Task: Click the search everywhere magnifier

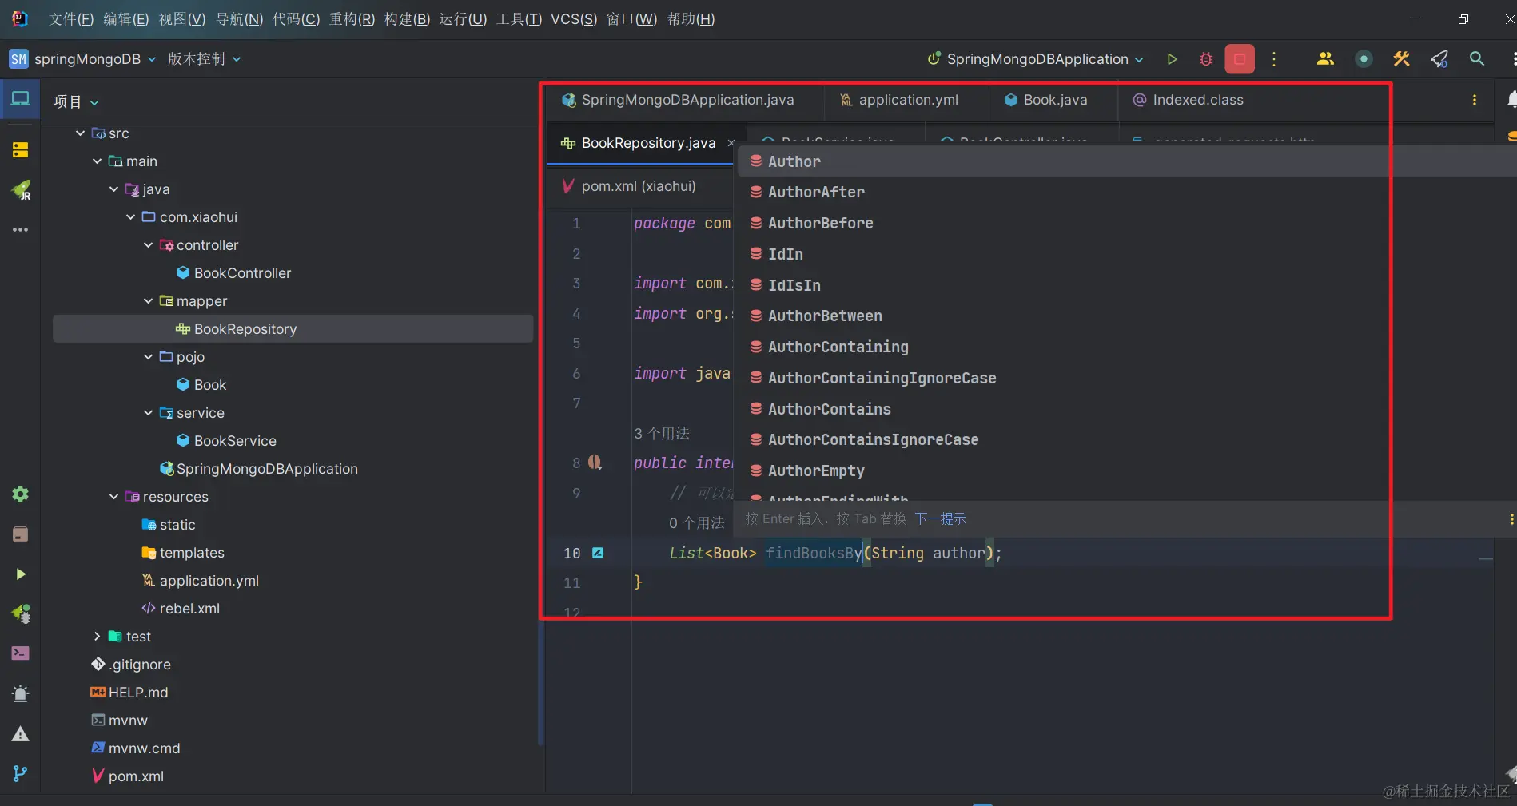Action: (1477, 59)
